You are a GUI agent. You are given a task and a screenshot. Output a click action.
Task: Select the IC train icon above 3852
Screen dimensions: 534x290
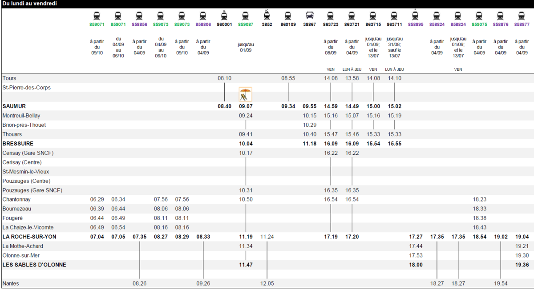coord(267,16)
